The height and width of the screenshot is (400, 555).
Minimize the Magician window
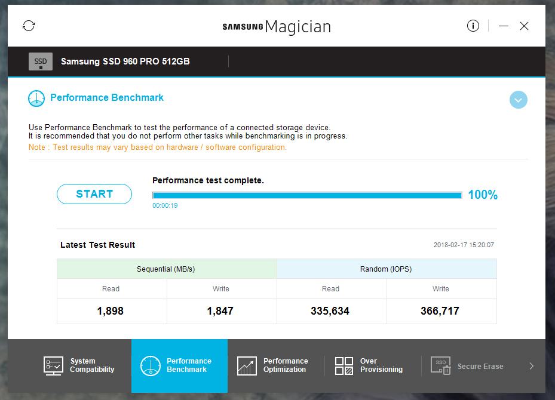504,26
